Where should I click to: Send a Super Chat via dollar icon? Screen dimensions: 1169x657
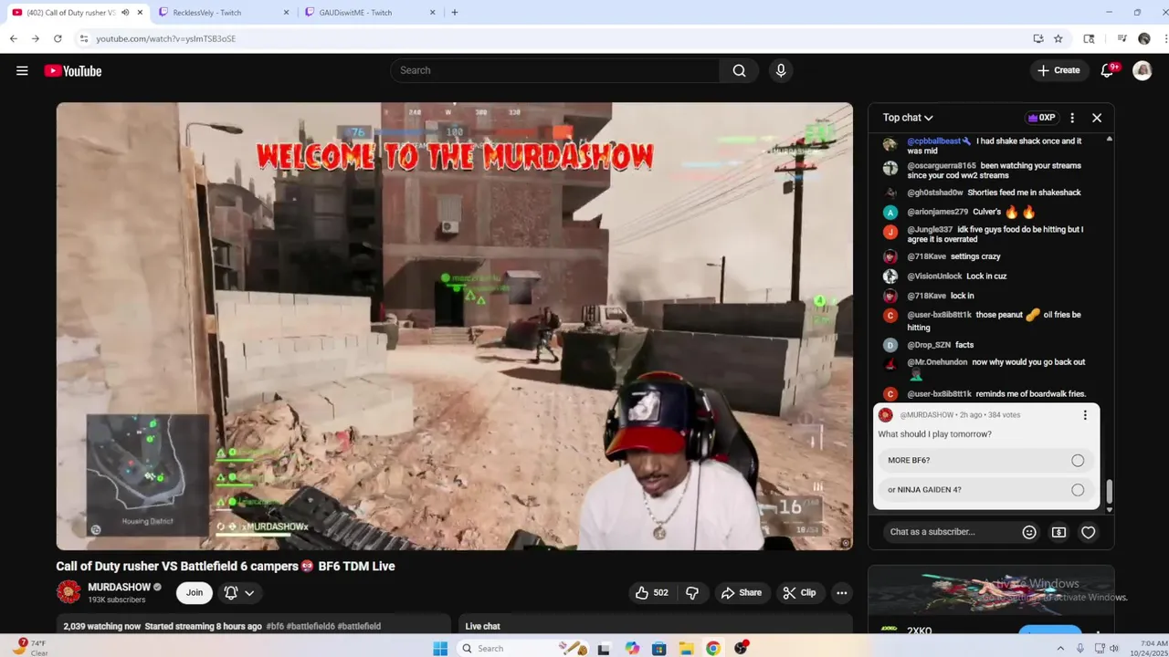pyautogui.click(x=1058, y=532)
